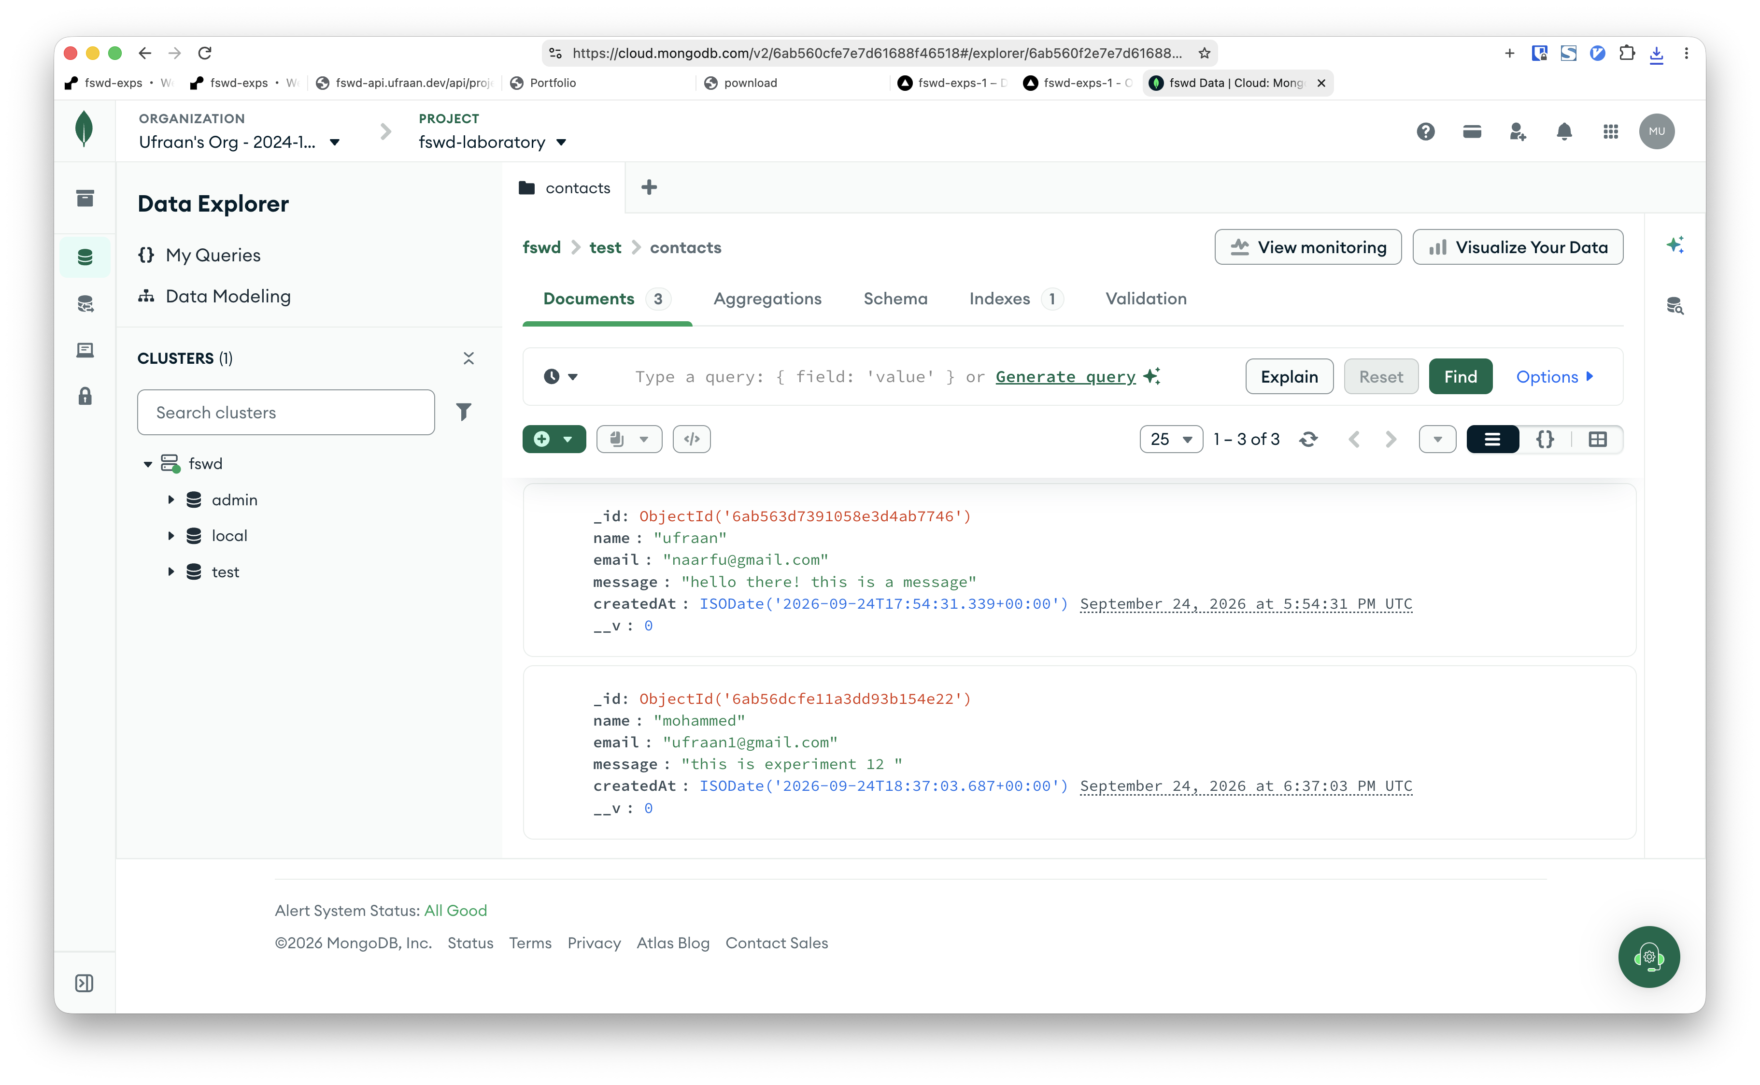Open the help question mark icon
Viewport: 1760px width, 1085px height.
(1425, 131)
